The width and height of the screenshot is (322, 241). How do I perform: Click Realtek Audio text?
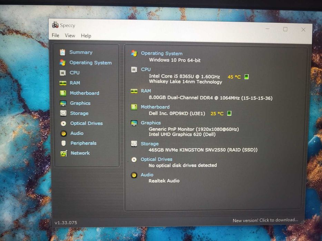(x=164, y=181)
